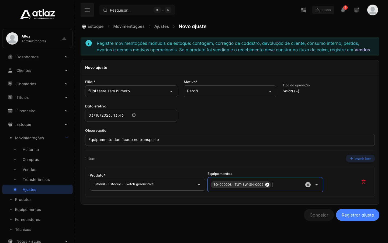Open the Produto dropdown
This screenshot has width=388, height=243.
(x=147, y=185)
